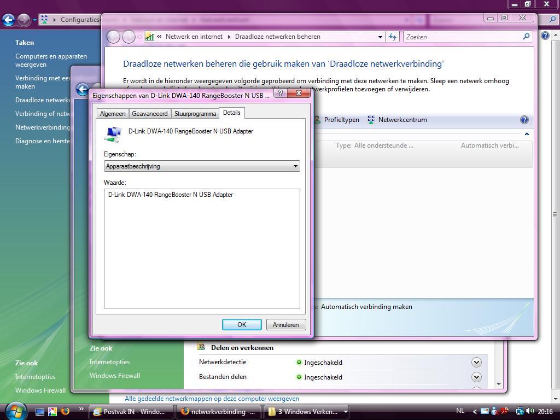Click Draadloze netwerken beheren breadcrumb
Viewport: 560px width, 420px height.
(277, 37)
